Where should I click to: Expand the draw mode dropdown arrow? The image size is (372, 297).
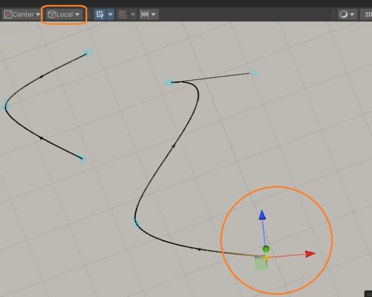(352, 15)
